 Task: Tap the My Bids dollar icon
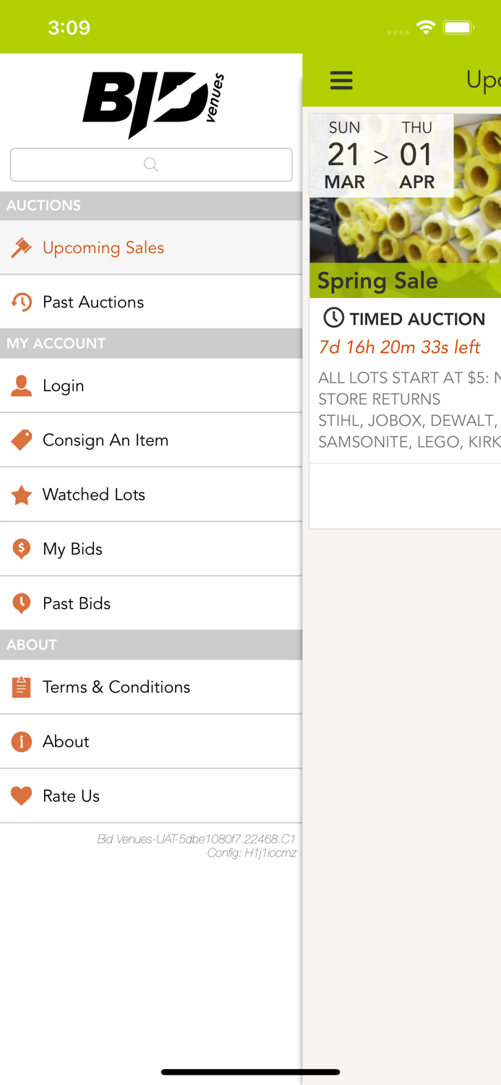coord(21,549)
